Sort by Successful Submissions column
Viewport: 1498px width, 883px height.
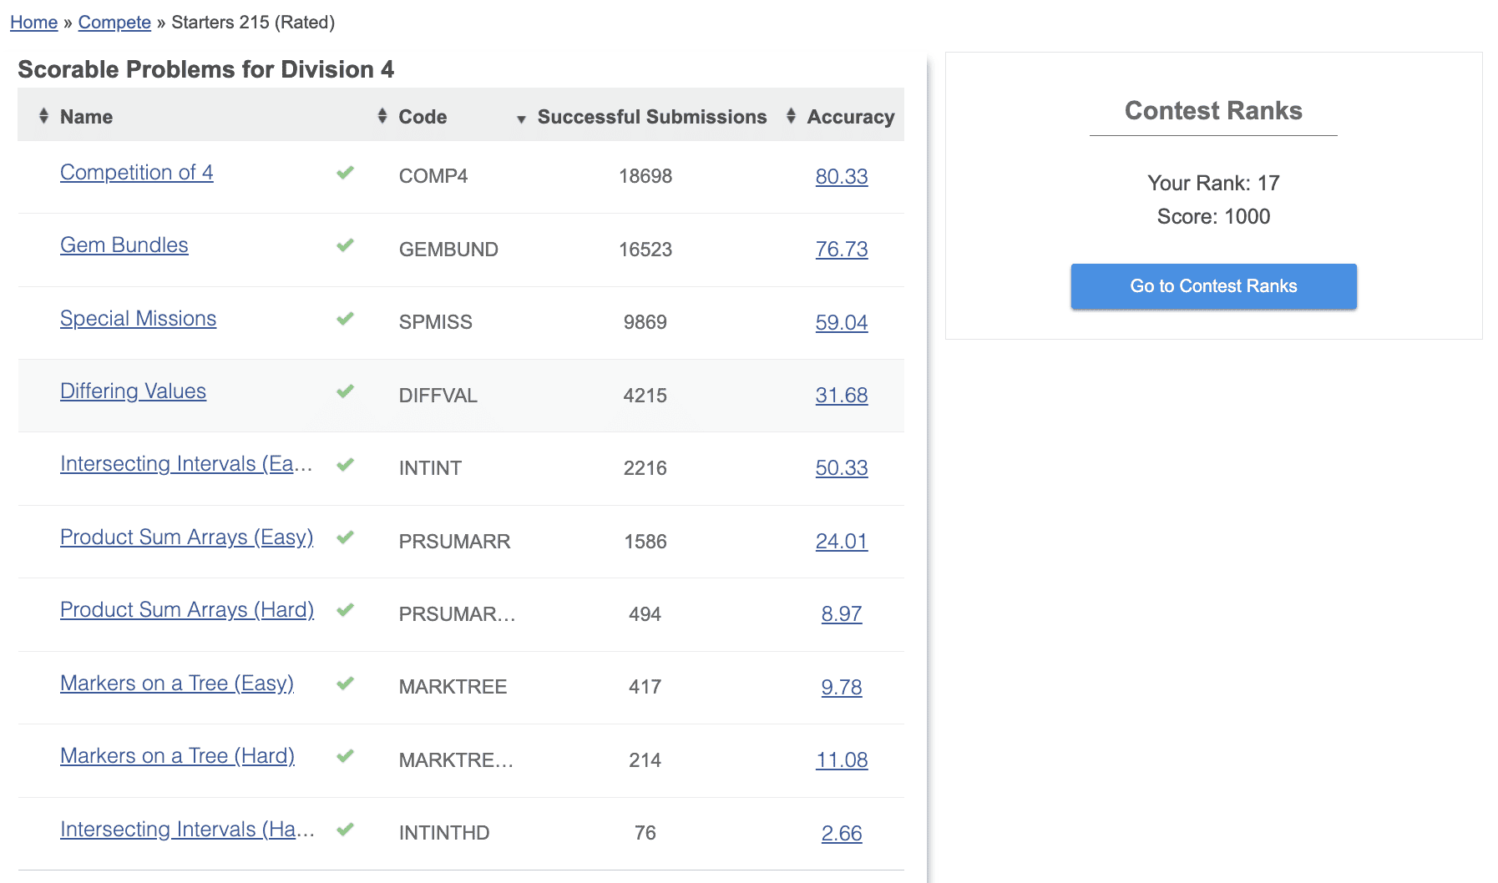coord(650,117)
